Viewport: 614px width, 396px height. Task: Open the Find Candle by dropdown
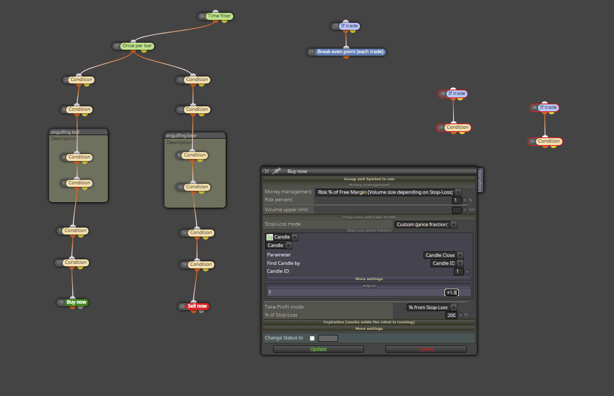pyautogui.click(x=446, y=263)
